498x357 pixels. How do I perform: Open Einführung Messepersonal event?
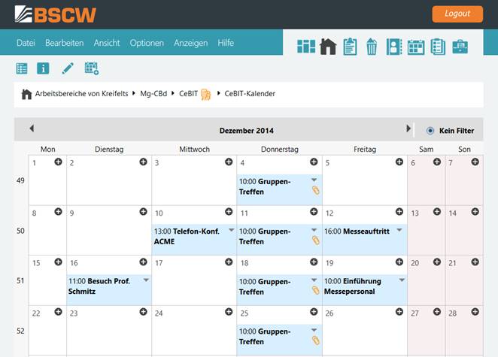[352, 286]
